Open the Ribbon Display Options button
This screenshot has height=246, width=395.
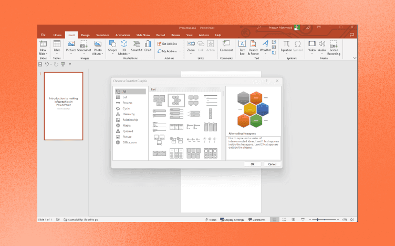point(319,27)
